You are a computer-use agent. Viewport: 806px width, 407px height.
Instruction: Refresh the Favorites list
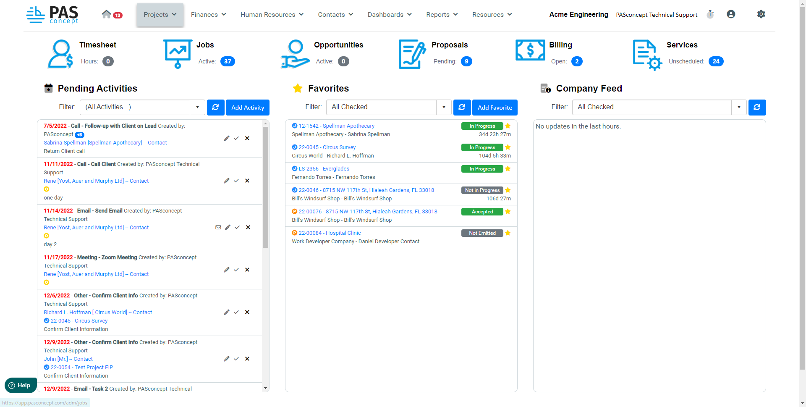tap(462, 108)
